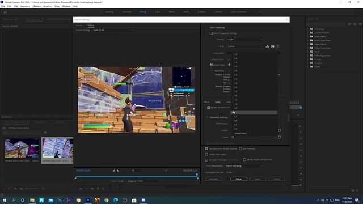Viewport: 363px width, 204px height.
Task: Toggle Import Into Project checkbox
Action: click(x=206, y=154)
